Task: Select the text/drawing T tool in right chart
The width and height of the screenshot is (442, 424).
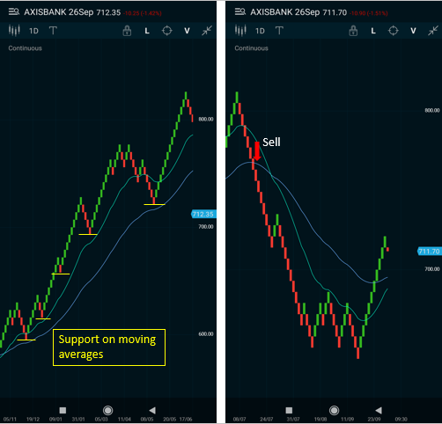Action: tap(279, 31)
